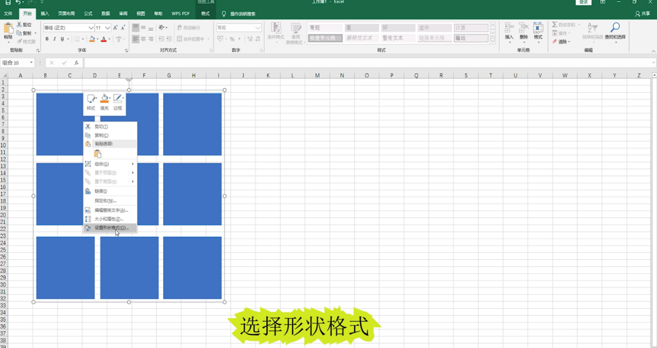Screen dimensions: 657x348
Task: Decrease font size with smaller A icon
Action: [123, 28]
